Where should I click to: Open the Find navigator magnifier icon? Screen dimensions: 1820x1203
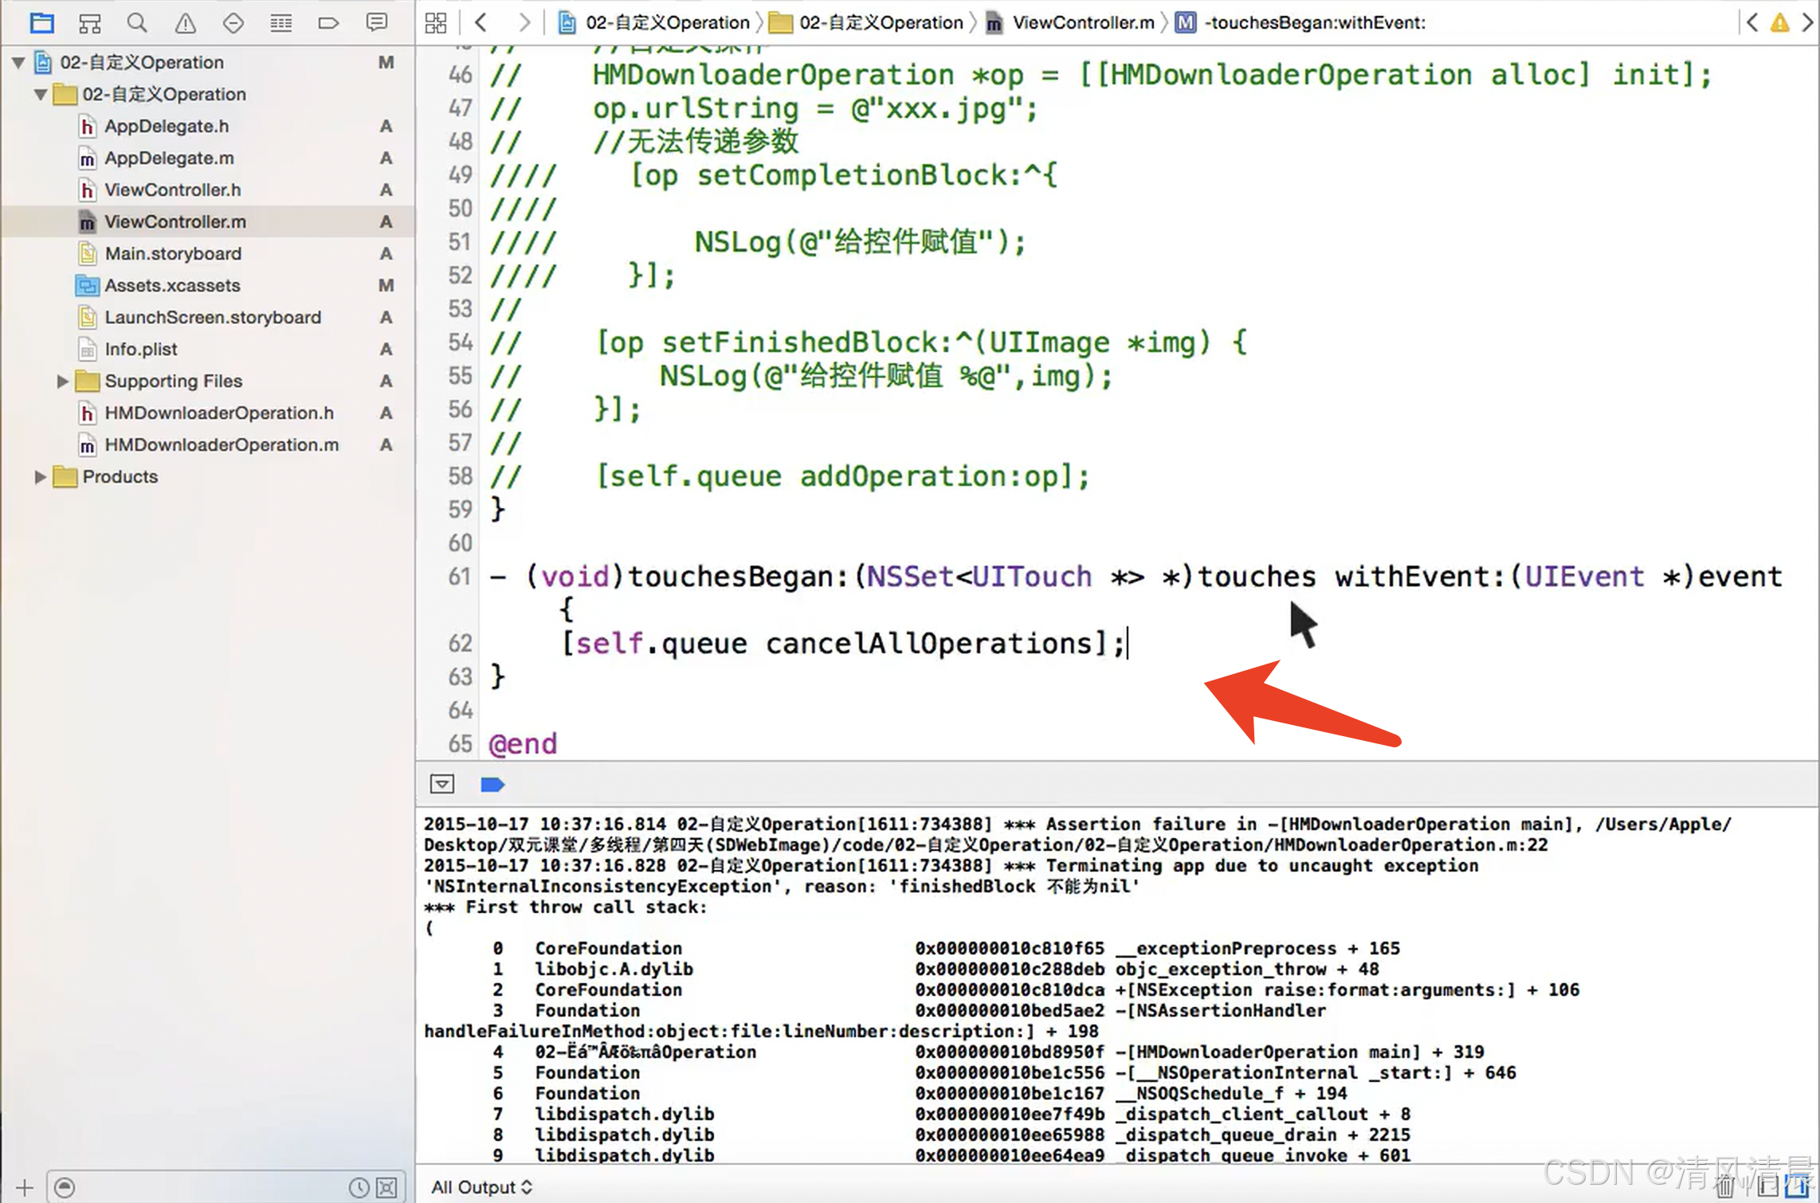pyautogui.click(x=137, y=23)
